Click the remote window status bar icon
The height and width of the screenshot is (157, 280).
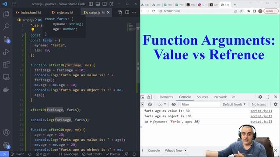[4, 154]
